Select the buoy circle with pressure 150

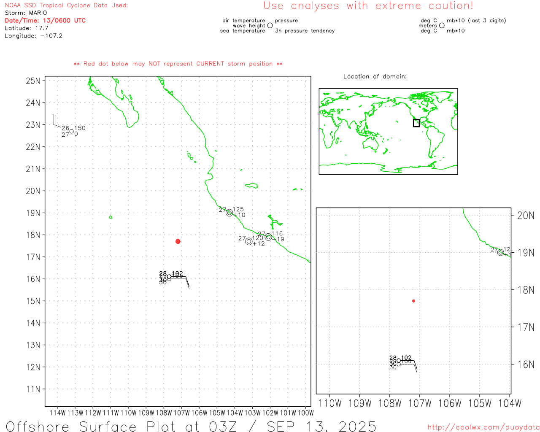72,131
